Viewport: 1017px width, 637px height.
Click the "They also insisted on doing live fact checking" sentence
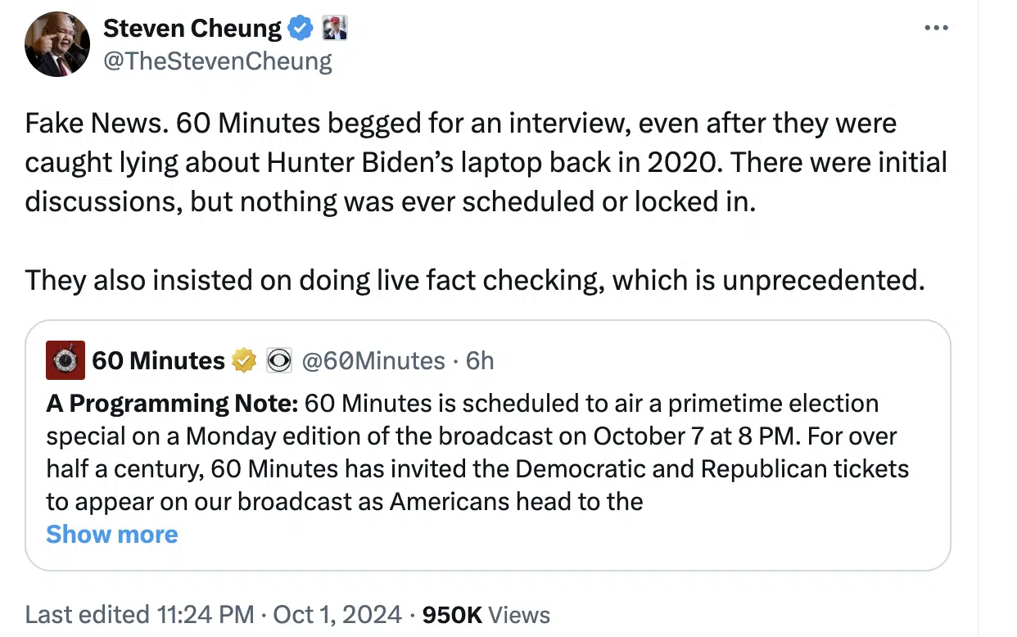coord(475,280)
